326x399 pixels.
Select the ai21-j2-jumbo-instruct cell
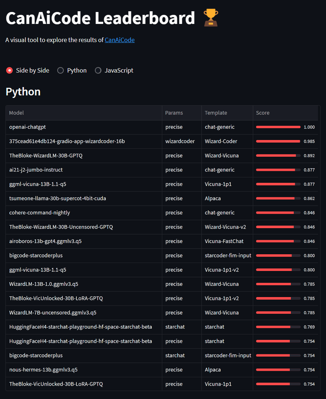click(84, 170)
